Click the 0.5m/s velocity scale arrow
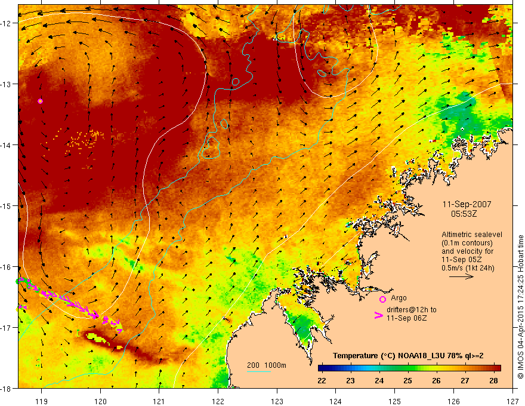This screenshot has height=406, width=525. [461, 276]
